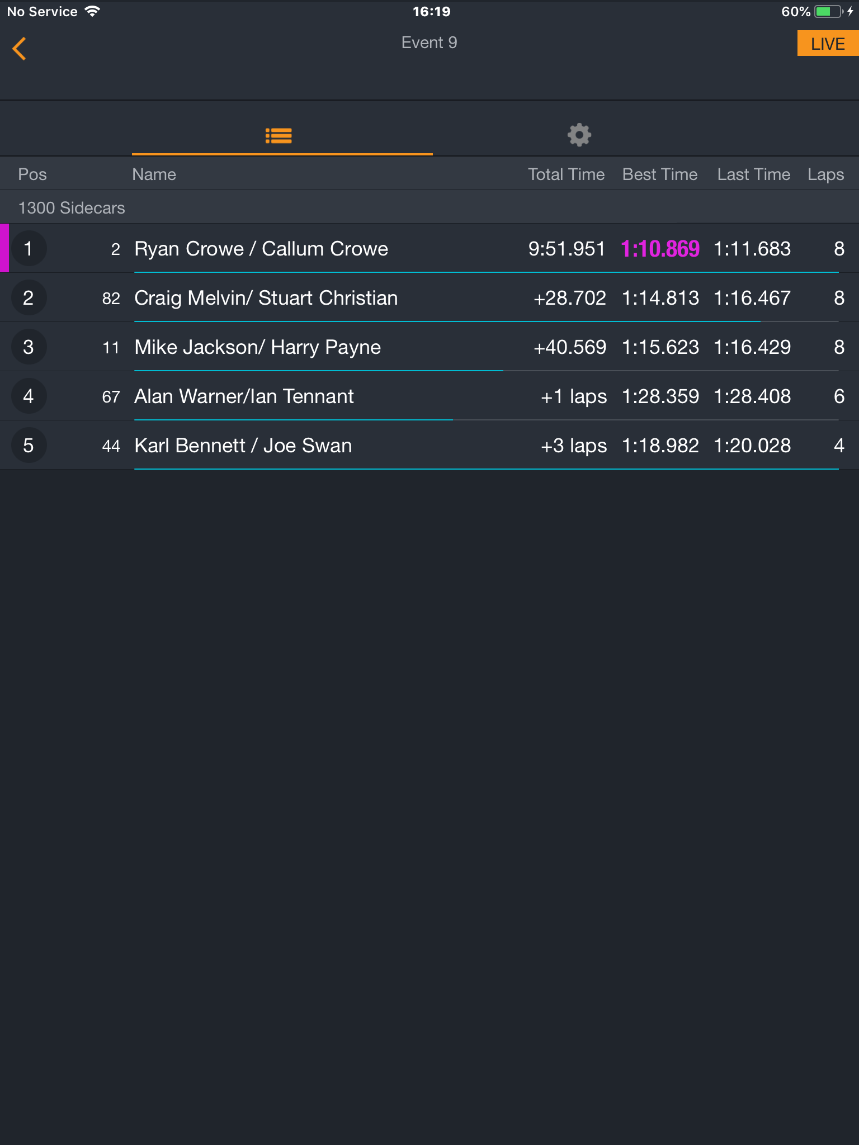Tap the orange LIVE button
Screen dimensions: 859x1145
(828, 44)
